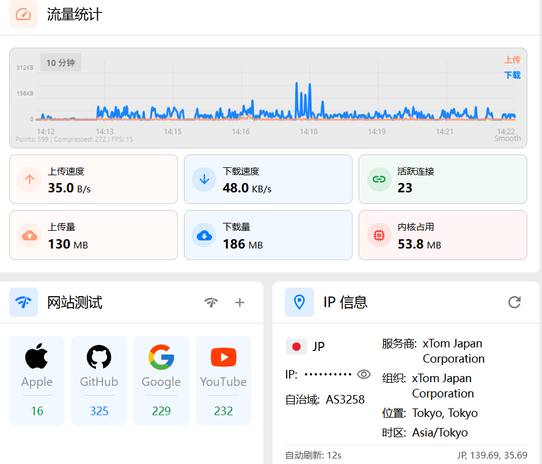
Task: Open the 下载速度 48.0 KB/s card
Action: pos(268,179)
